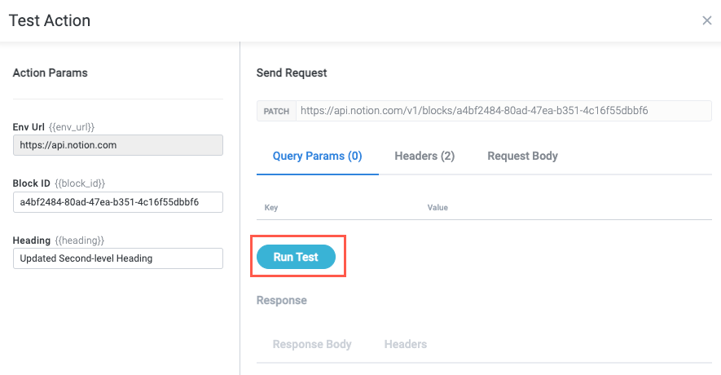Click the {{heading}} variable label
The image size is (721, 375).
pos(79,240)
